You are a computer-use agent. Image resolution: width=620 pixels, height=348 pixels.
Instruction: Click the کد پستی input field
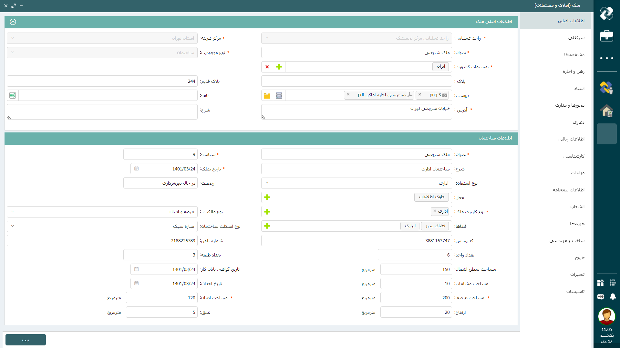pos(356,241)
